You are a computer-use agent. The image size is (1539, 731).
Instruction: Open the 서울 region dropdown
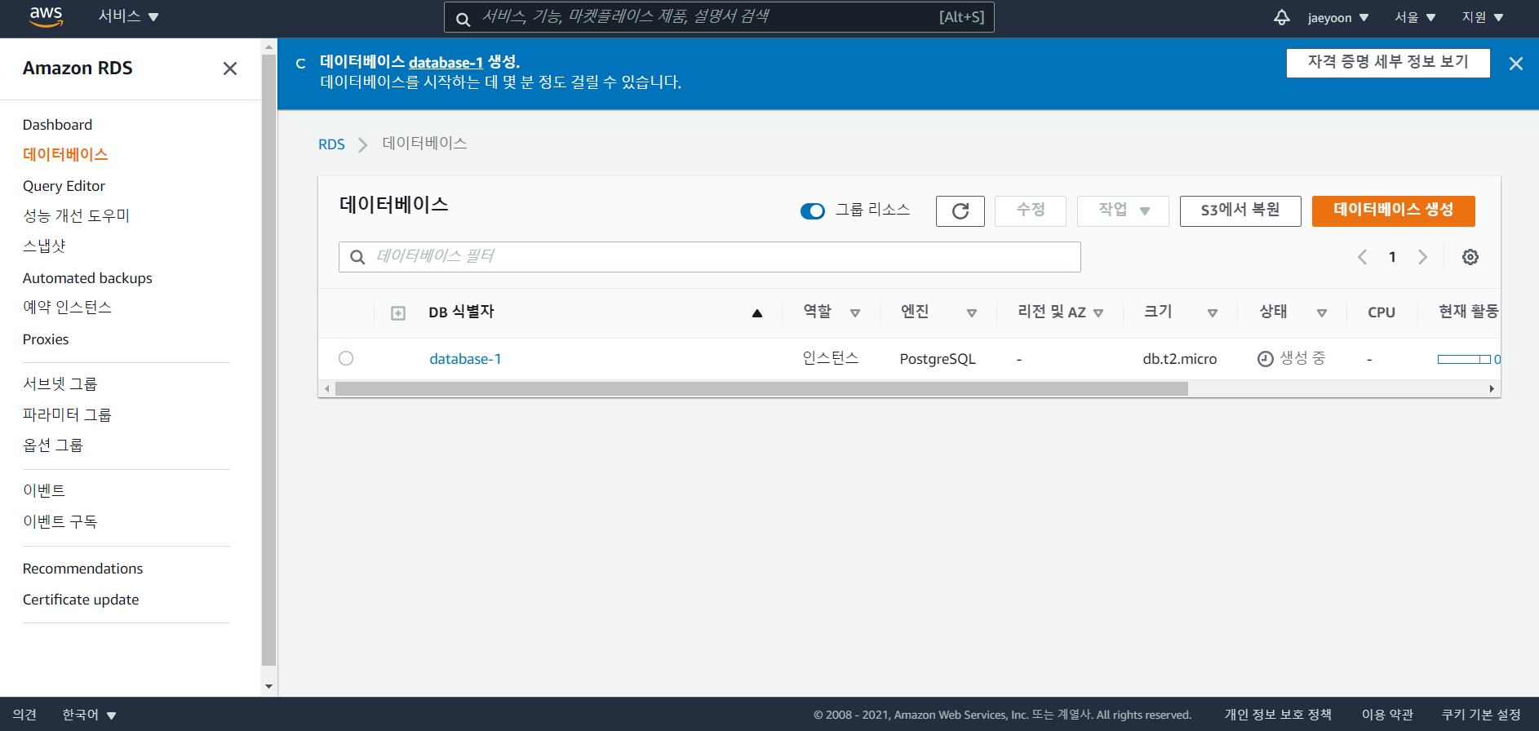pyautogui.click(x=1415, y=17)
